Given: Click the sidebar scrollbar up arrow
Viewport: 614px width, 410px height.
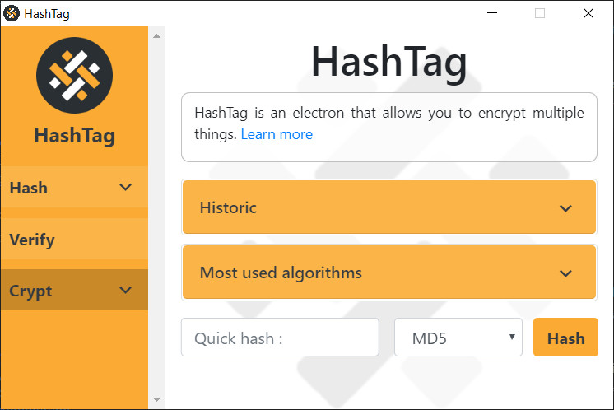Looking at the screenshot, I should pyautogui.click(x=156, y=36).
